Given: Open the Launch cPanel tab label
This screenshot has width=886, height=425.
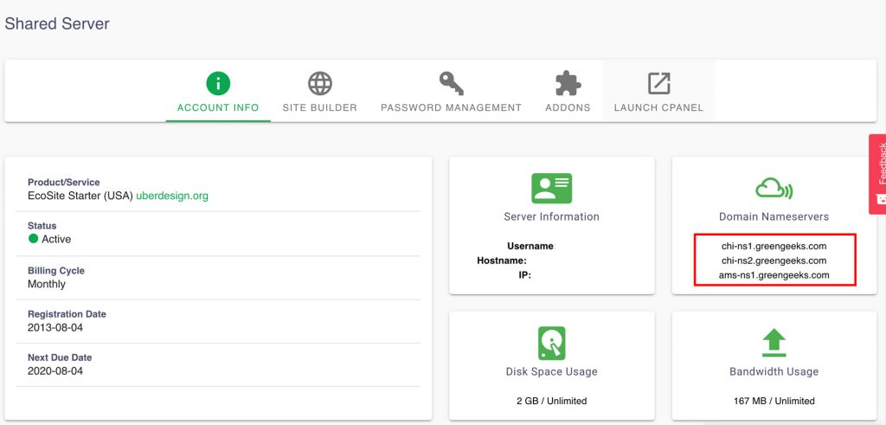Looking at the screenshot, I should click(658, 108).
